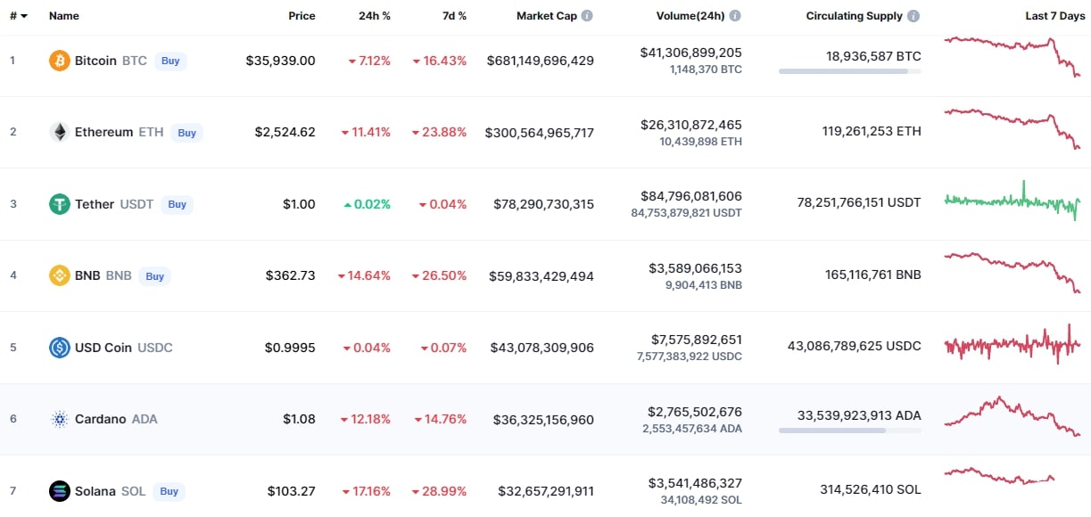This screenshot has width=1091, height=517.
Task: Click the Solana logo icon
Action: click(x=60, y=491)
